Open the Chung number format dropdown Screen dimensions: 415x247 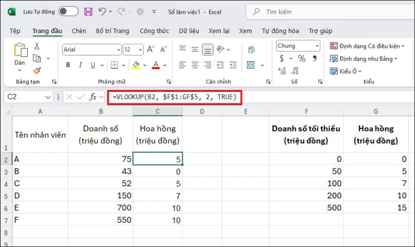(317, 46)
